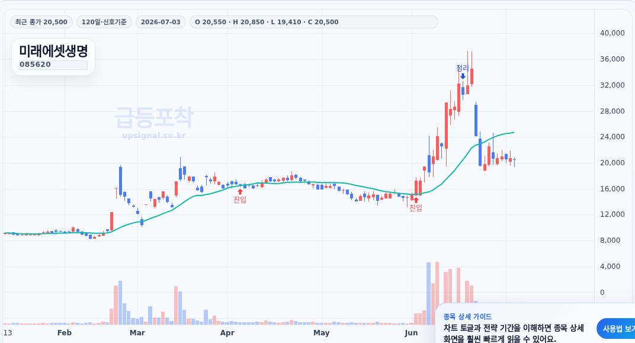Select the tall blue candle after the peak
Screen dimensions: 635x343
[476, 120]
